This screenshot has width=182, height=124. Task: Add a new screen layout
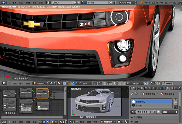(x=75, y=2)
